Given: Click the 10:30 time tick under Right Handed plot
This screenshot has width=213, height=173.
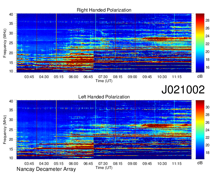Looking at the screenshot, I should tap(162, 77).
